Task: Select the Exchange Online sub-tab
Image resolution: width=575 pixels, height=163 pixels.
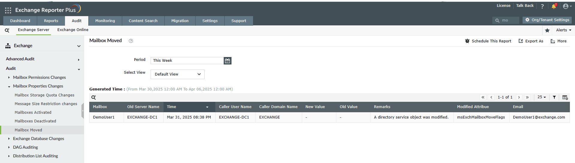Action: tap(73, 30)
